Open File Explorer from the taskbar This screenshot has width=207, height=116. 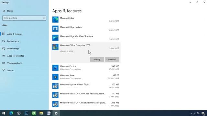pyautogui.click(x=41, y=113)
